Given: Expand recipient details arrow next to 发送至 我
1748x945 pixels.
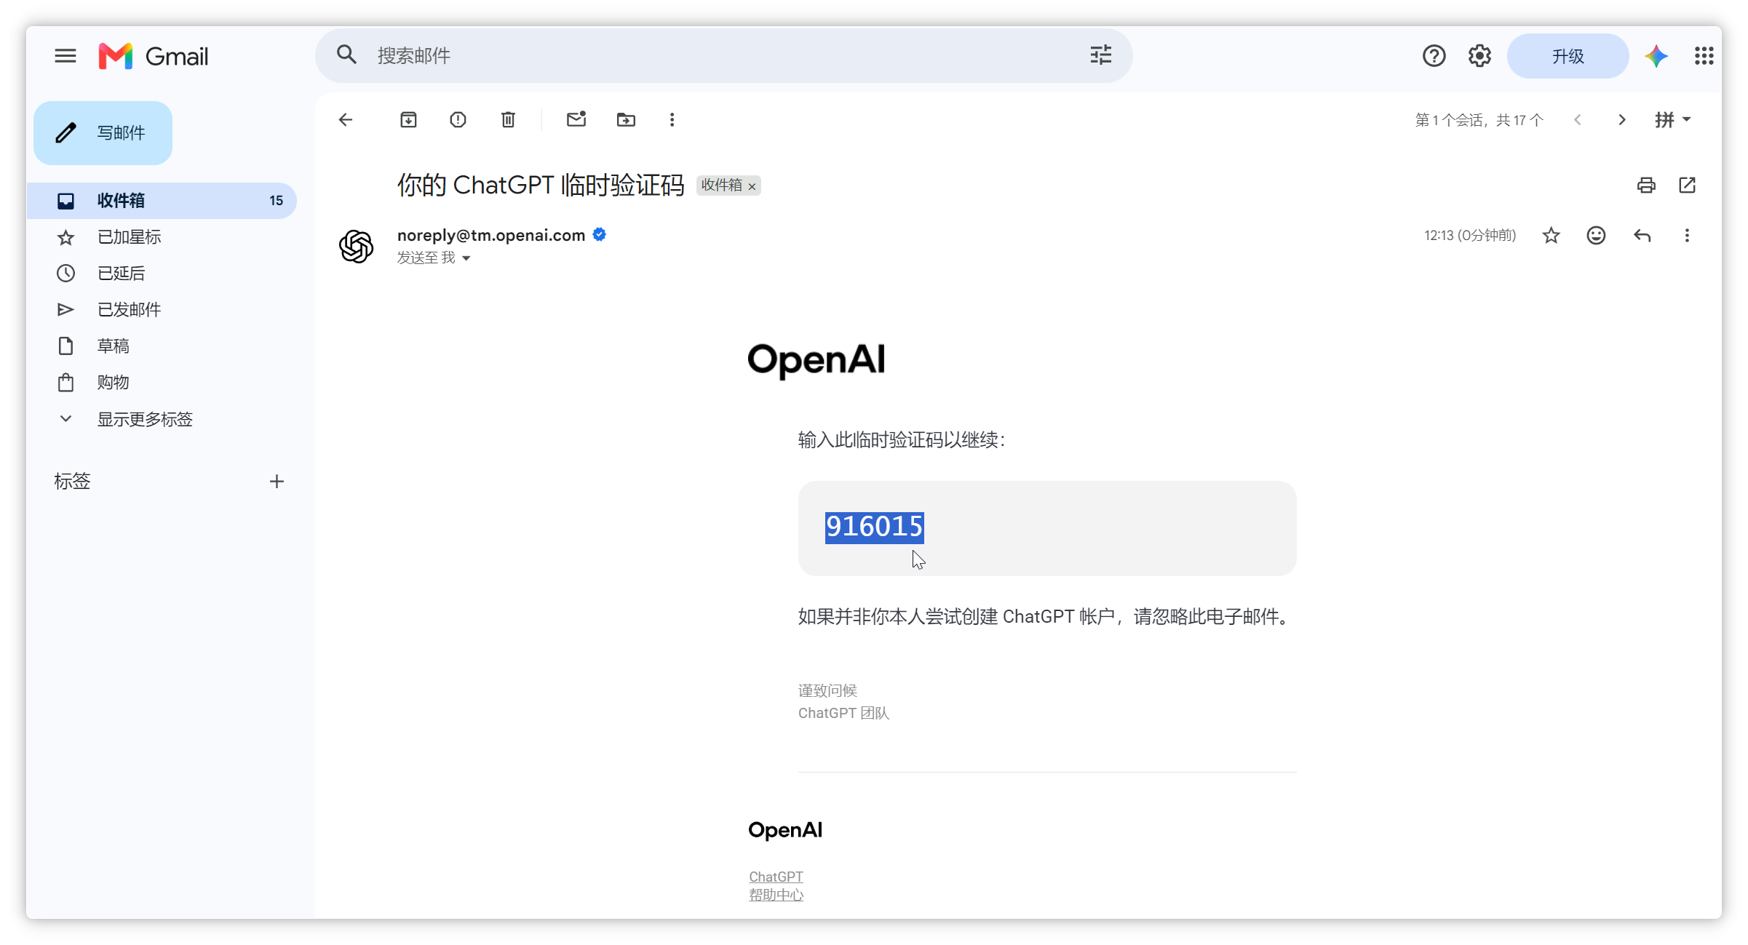Looking at the screenshot, I should (x=466, y=258).
